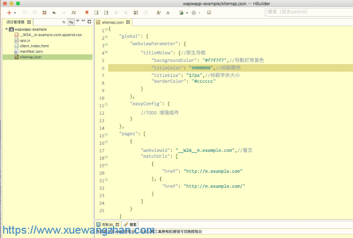Click the red plus New button

tap(9, 12)
